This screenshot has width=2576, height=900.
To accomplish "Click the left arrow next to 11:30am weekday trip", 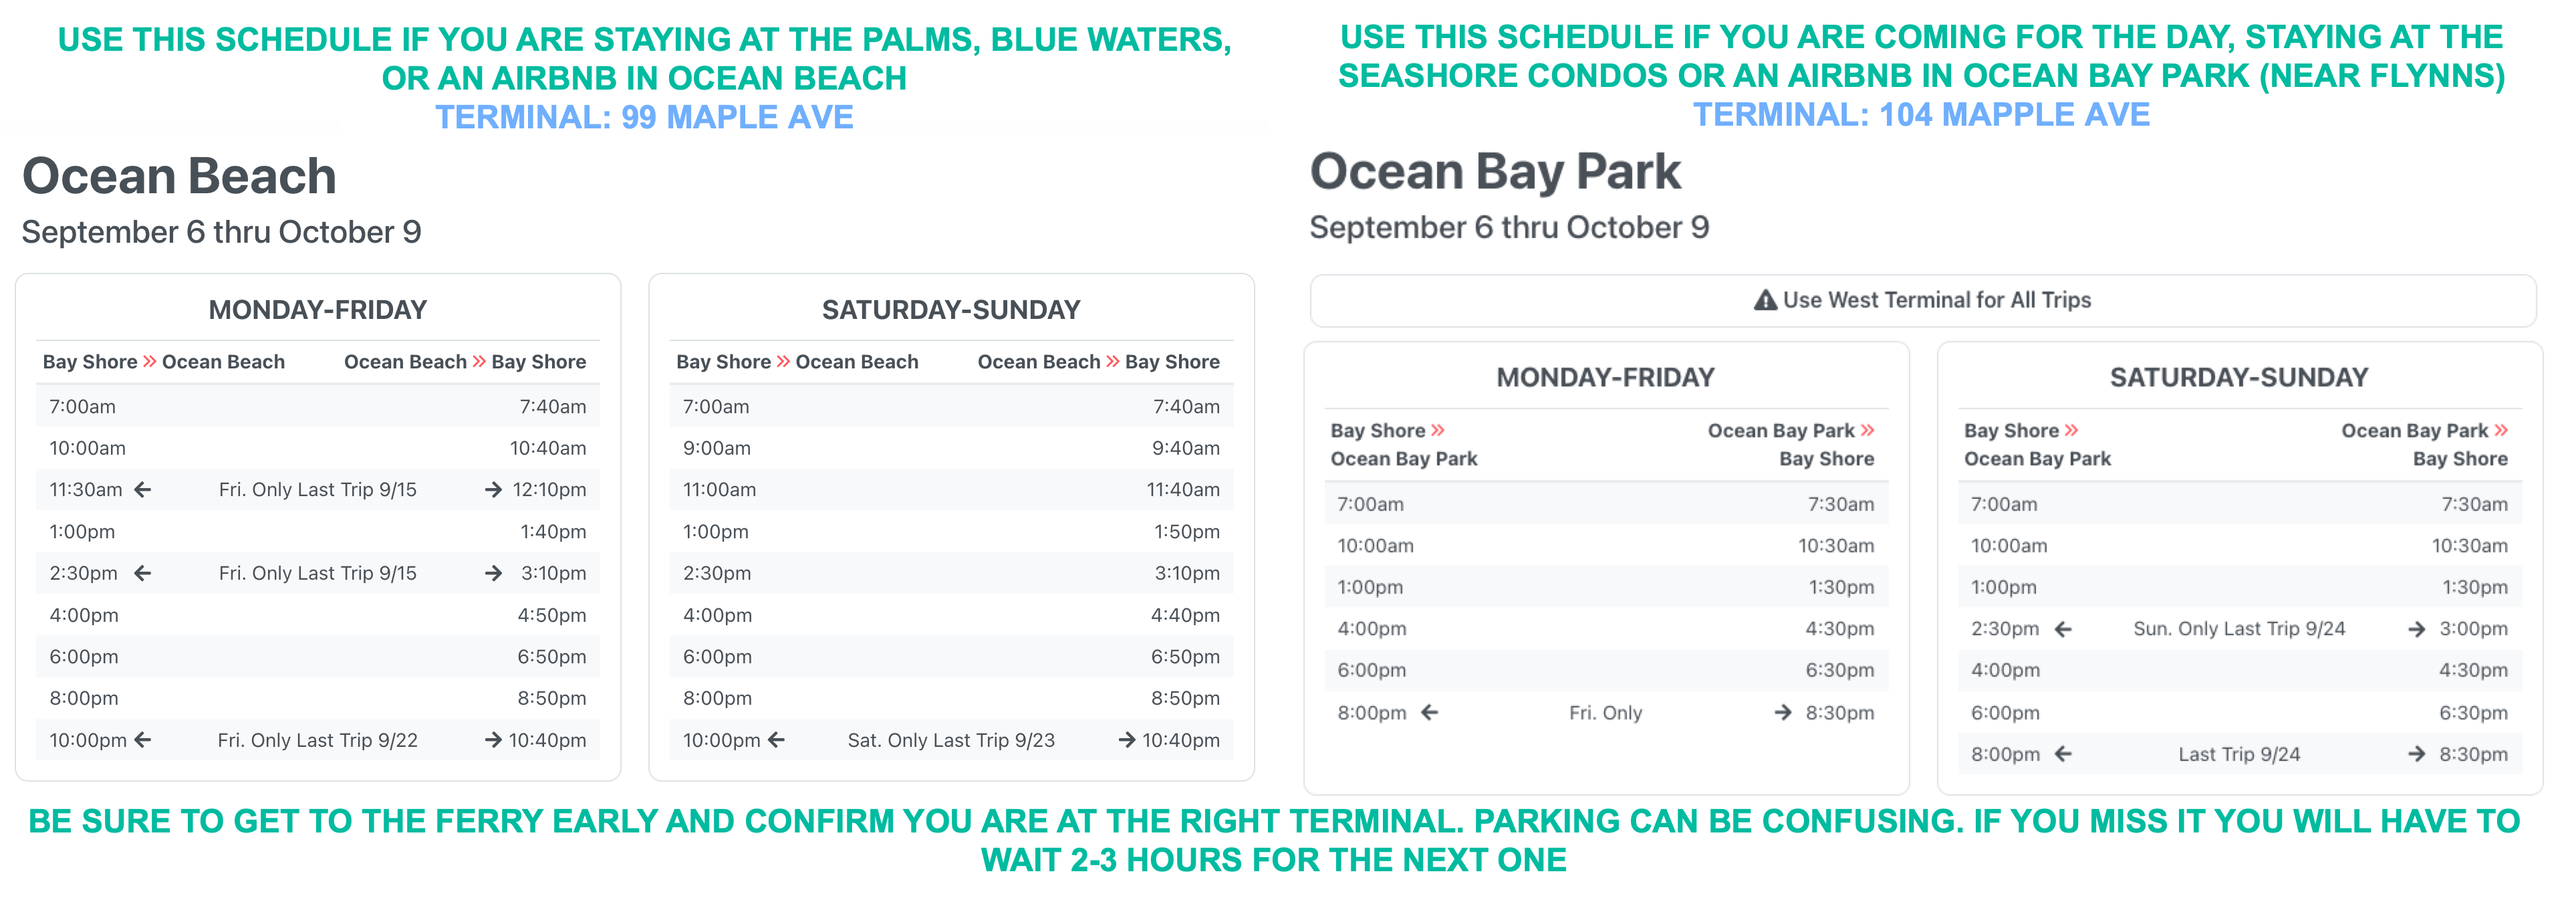I will coord(143,489).
